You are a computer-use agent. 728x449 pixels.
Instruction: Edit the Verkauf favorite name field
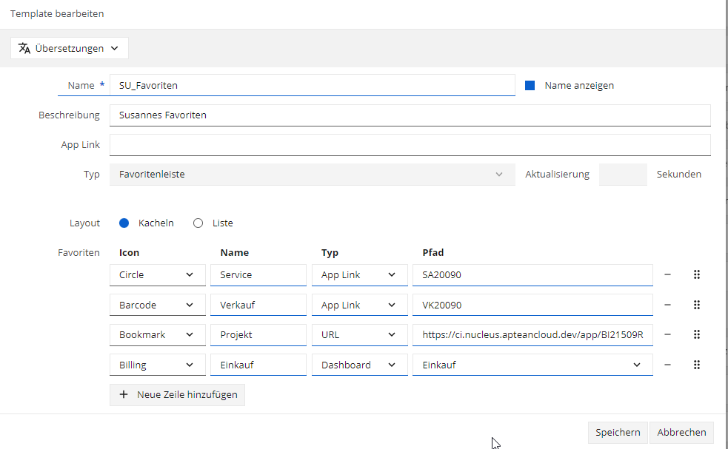258,305
